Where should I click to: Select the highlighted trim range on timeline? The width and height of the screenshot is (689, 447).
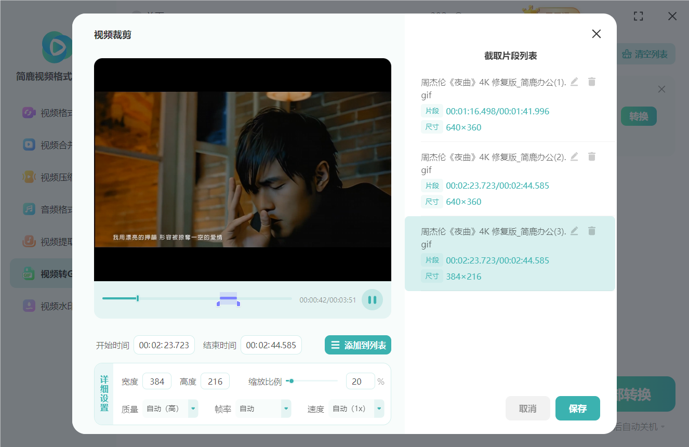pyautogui.click(x=228, y=298)
